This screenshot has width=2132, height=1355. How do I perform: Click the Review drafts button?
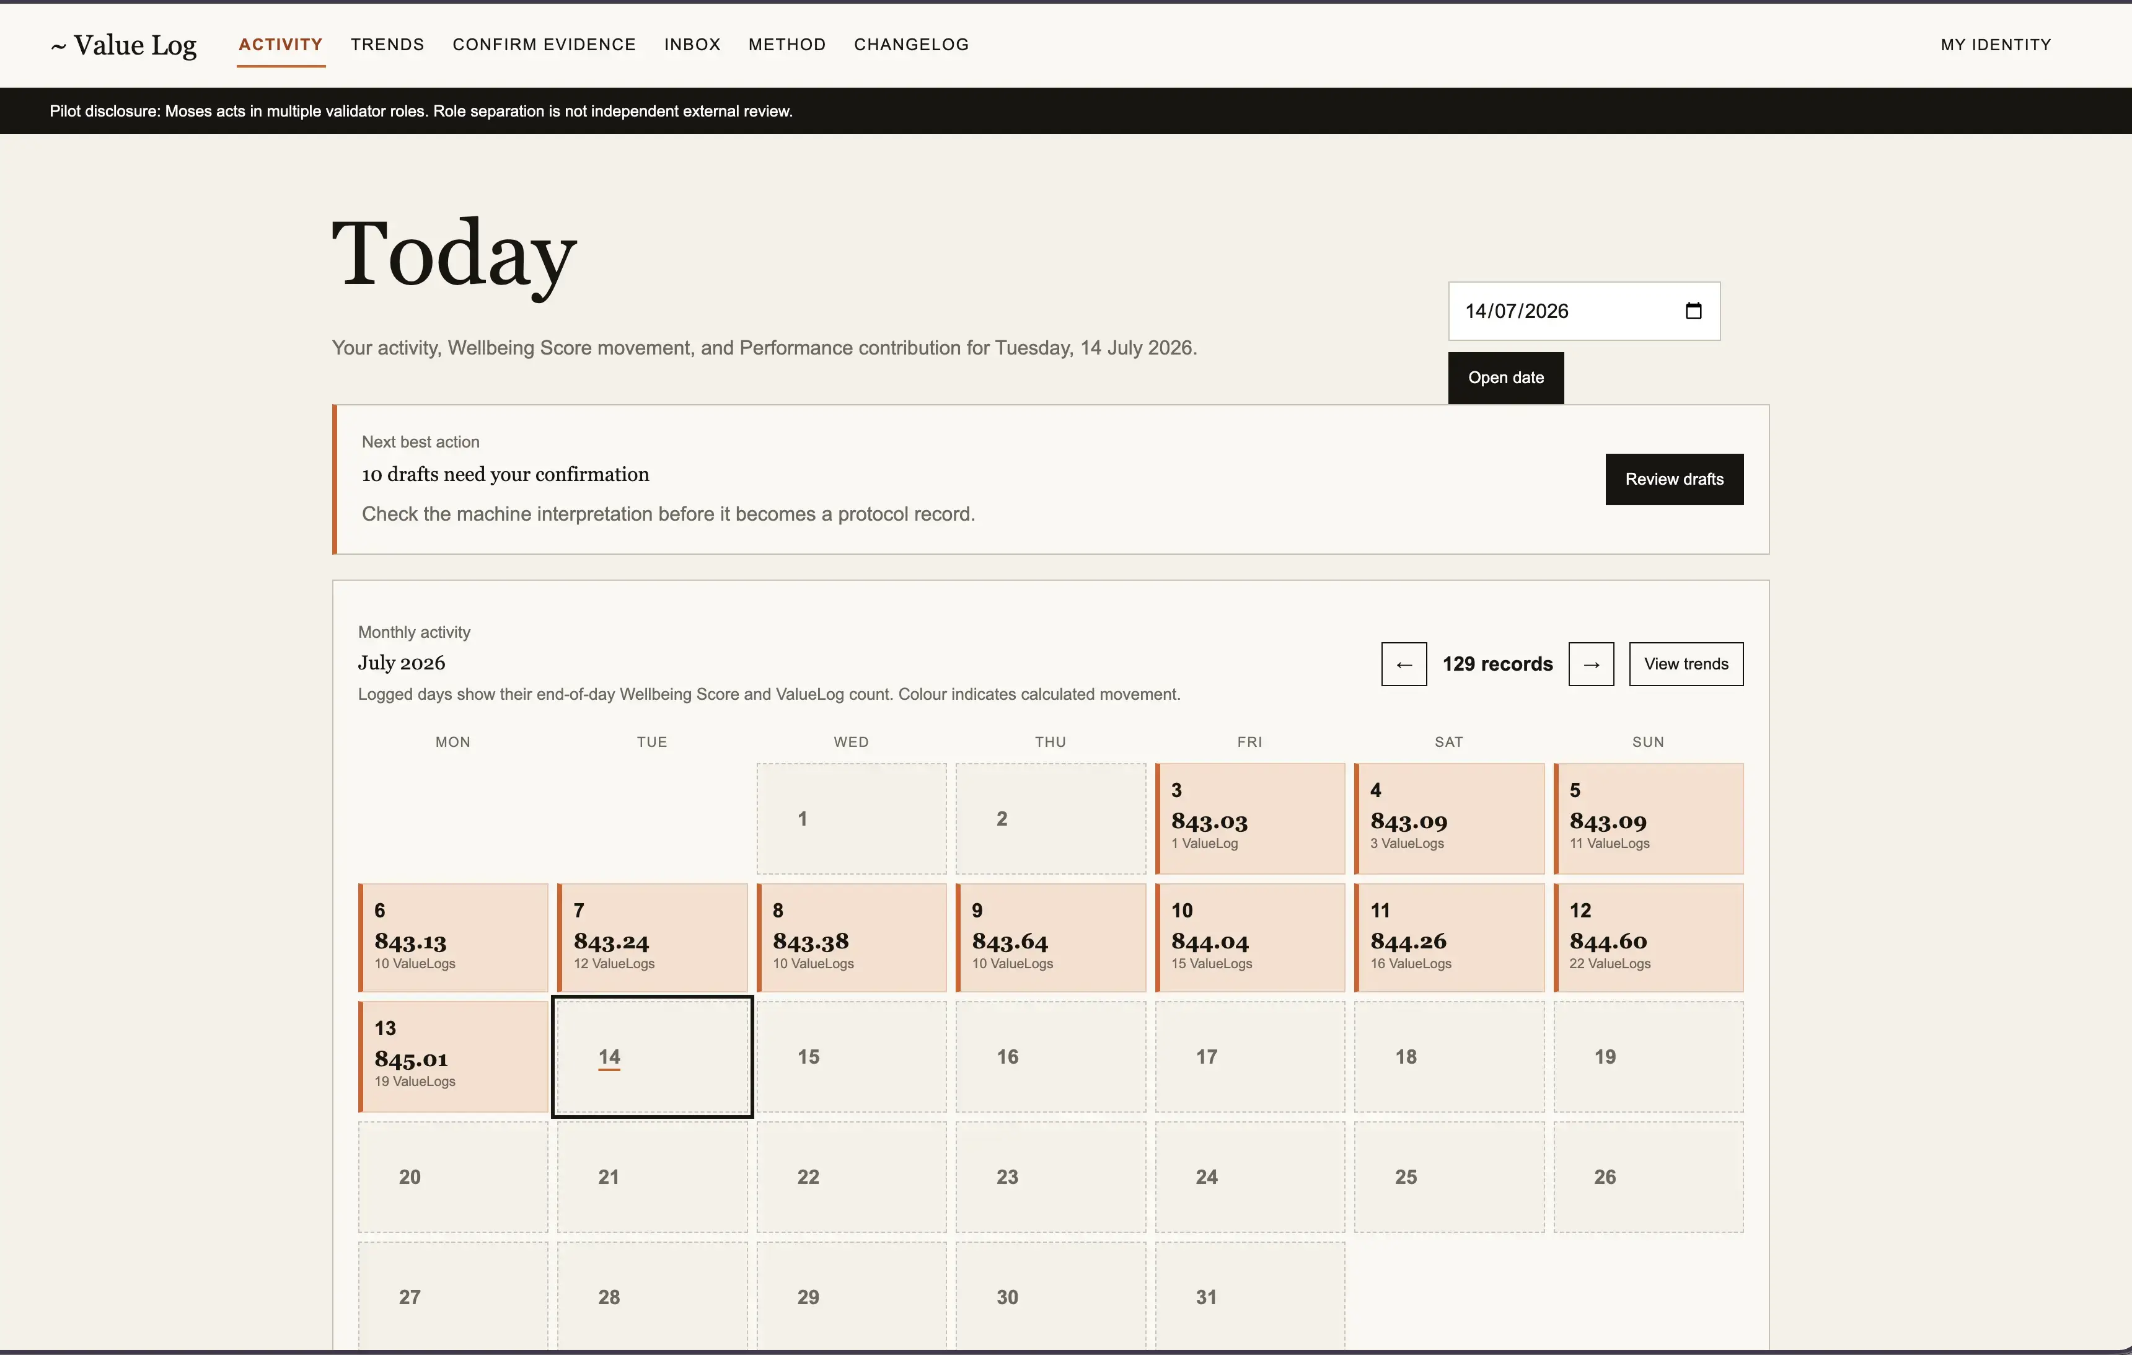pos(1673,479)
